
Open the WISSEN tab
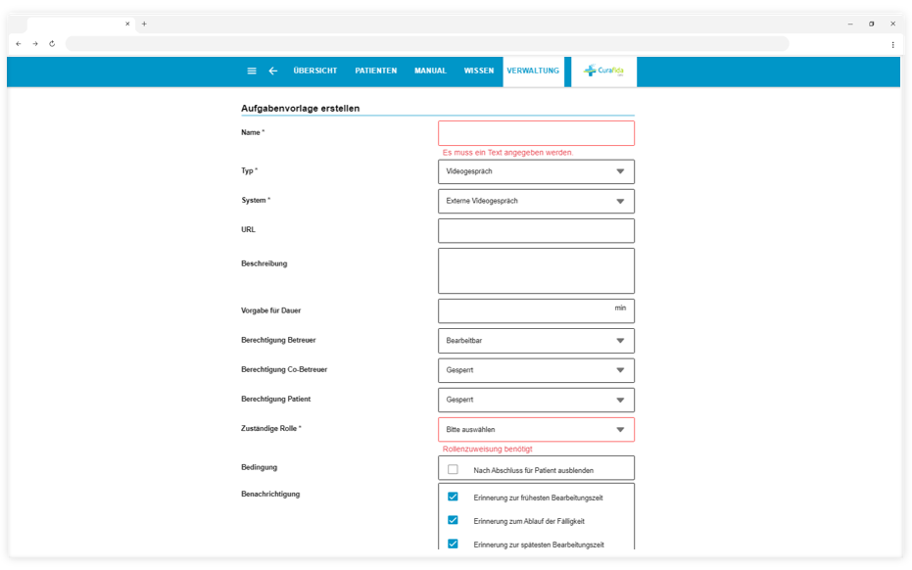[x=479, y=71]
